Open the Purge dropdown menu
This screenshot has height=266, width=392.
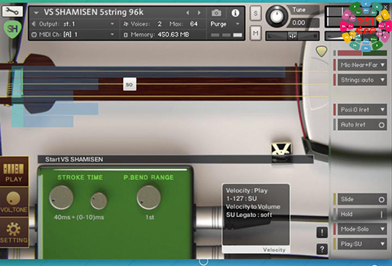click(x=225, y=24)
